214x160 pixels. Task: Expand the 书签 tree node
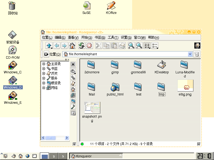tap(44, 69)
